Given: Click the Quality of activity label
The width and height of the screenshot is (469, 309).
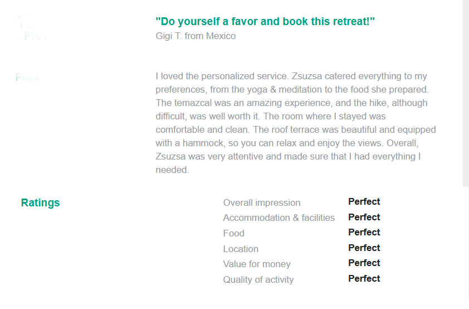Looking at the screenshot, I should 258,279.
